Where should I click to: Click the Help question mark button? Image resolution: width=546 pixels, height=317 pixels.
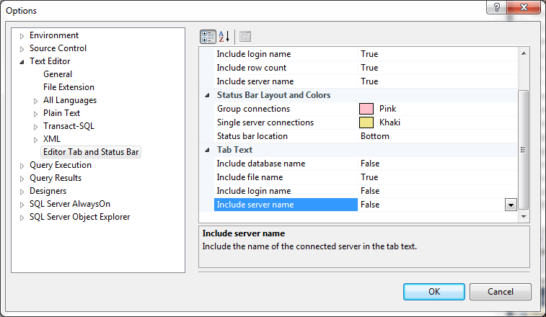coord(497,8)
